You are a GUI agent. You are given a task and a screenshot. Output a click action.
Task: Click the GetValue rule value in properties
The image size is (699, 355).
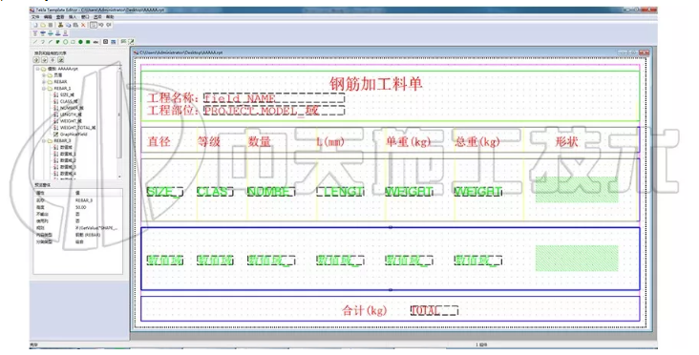pyautogui.click(x=96, y=228)
